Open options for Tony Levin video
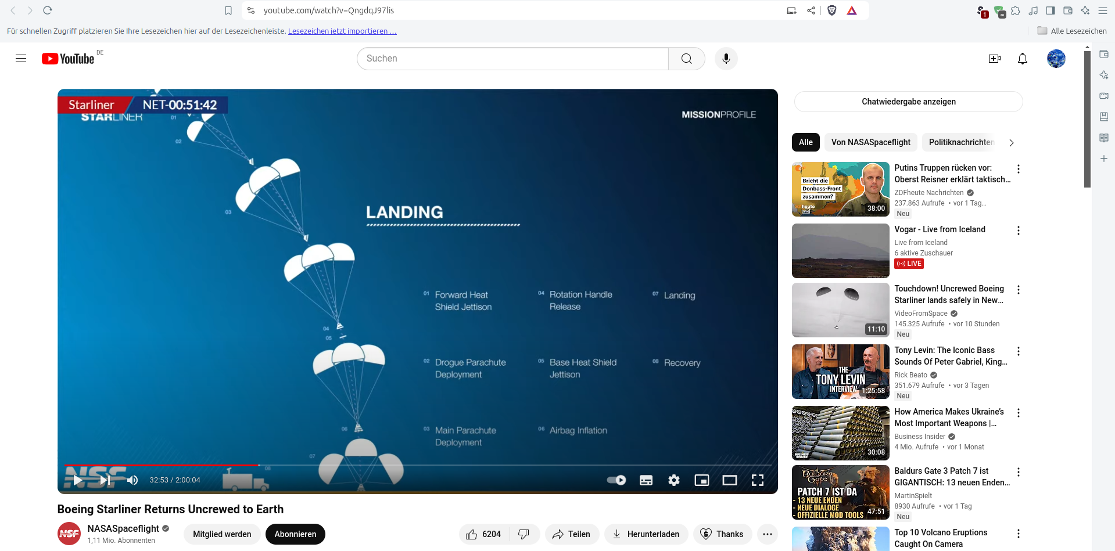 1018,351
